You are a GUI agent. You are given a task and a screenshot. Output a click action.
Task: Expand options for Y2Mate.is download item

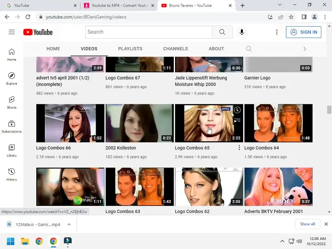(69, 224)
